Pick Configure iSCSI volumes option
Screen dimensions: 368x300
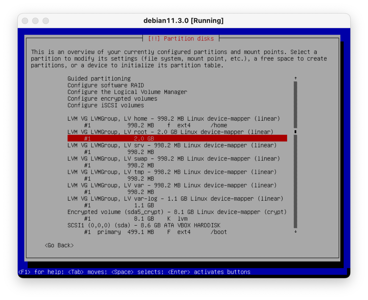[x=106, y=105]
